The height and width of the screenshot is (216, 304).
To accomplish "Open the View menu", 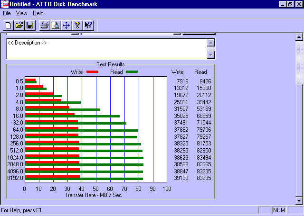I will click(x=21, y=13).
